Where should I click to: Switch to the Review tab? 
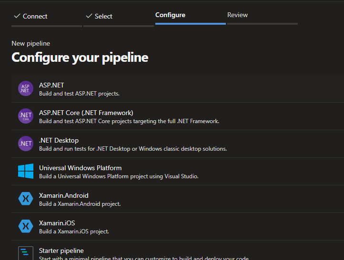click(x=237, y=15)
